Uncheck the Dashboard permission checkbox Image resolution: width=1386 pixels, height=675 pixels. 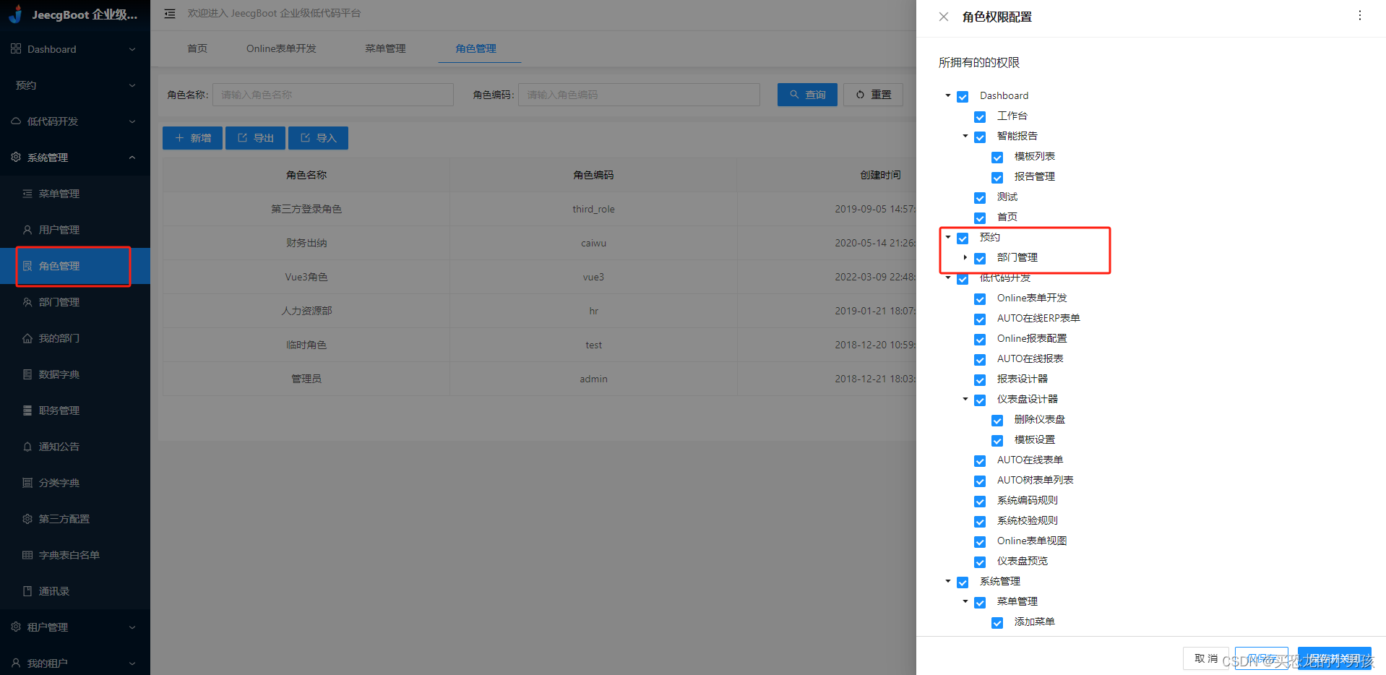(963, 96)
